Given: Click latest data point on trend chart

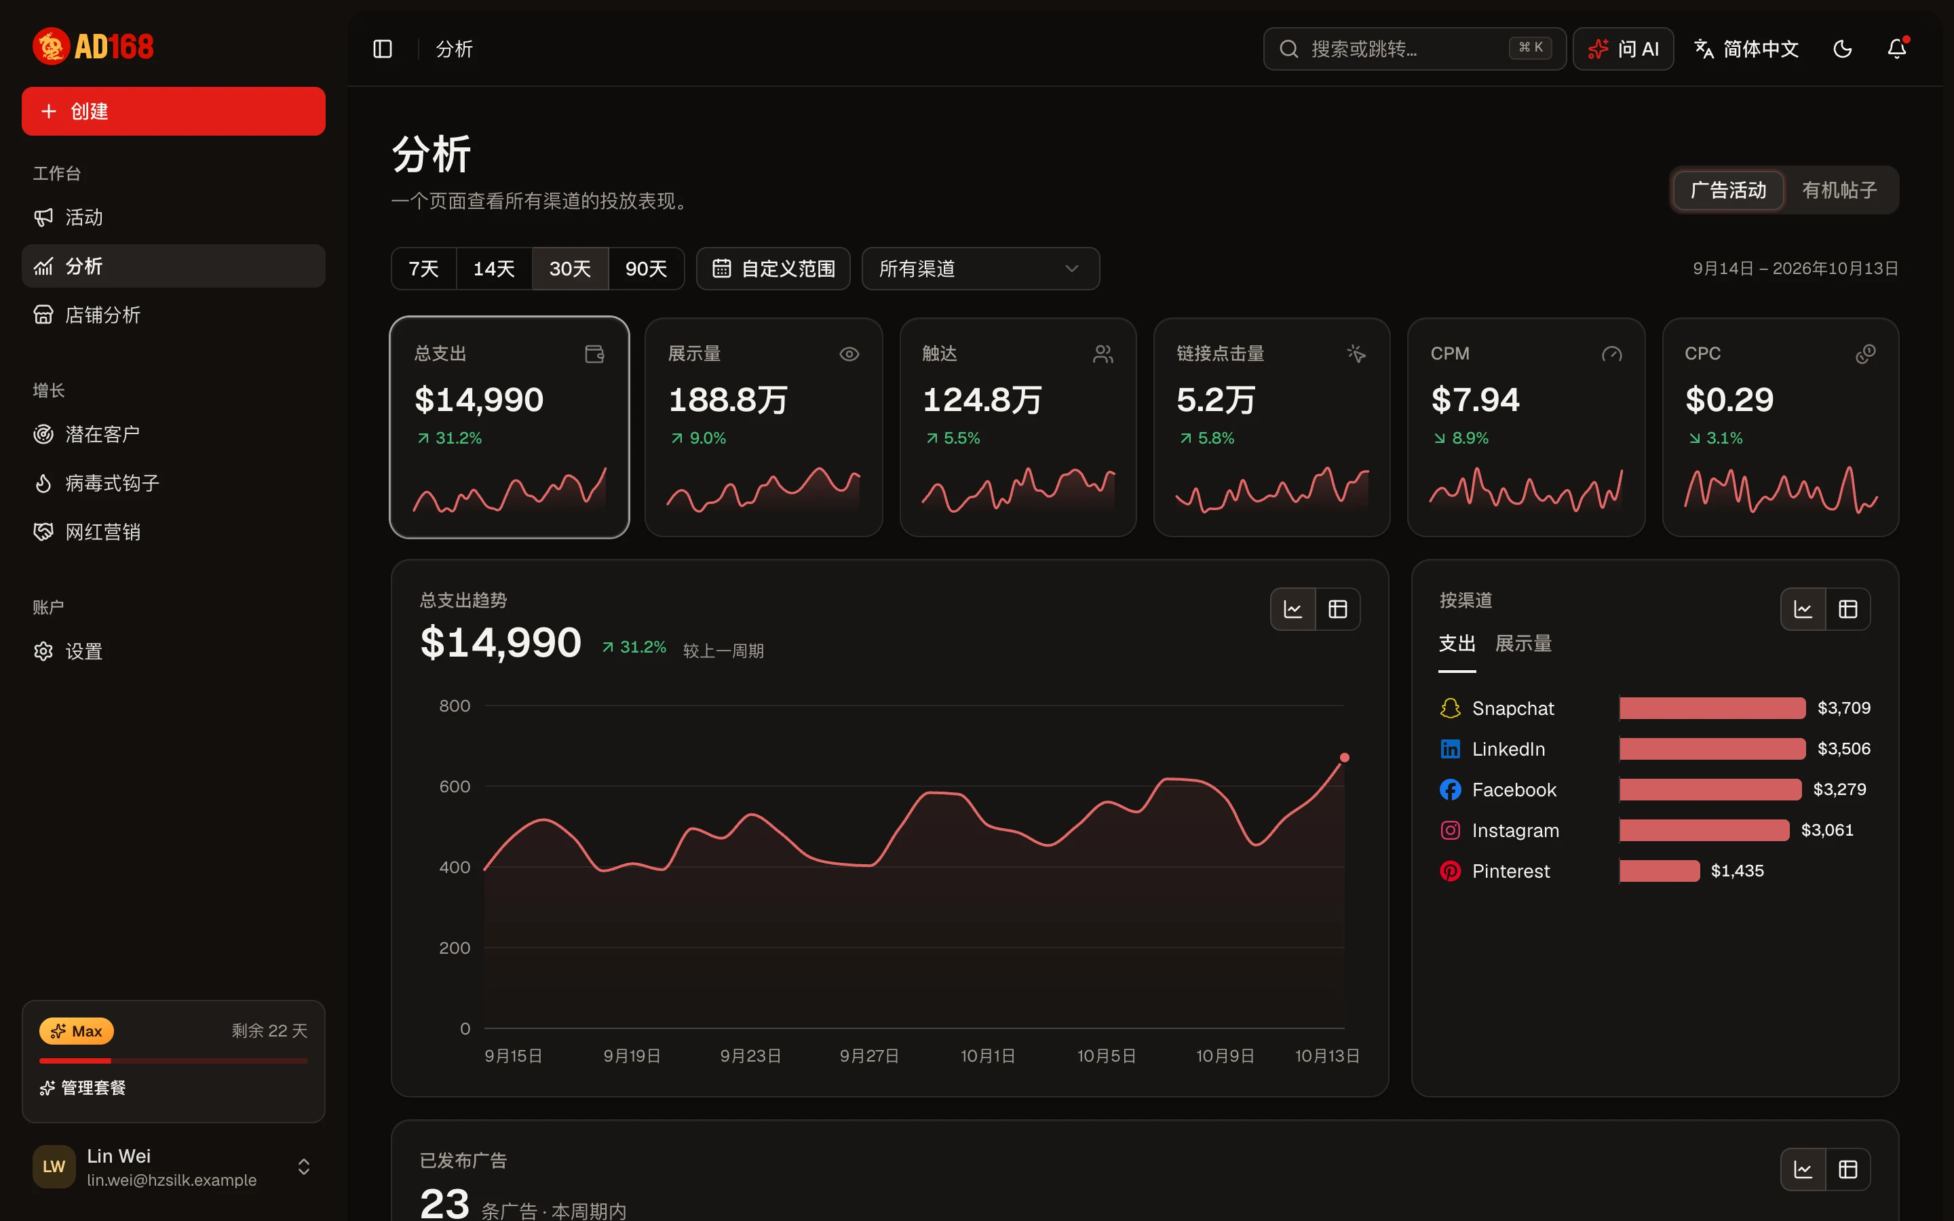Looking at the screenshot, I should [x=1344, y=758].
